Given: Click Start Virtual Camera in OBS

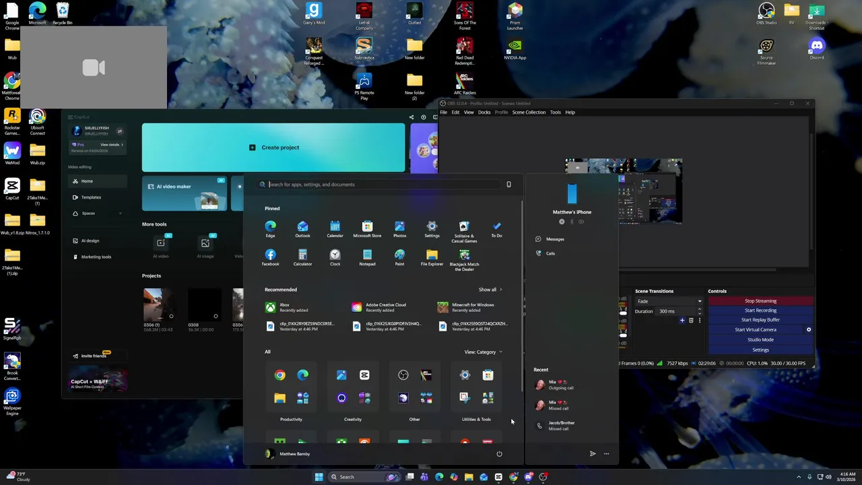Looking at the screenshot, I should pyautogui.click(x=756, y=330).
